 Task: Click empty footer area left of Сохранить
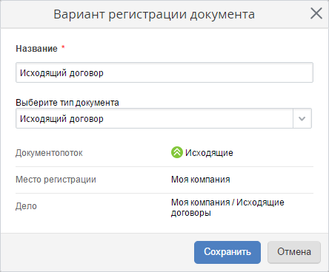[x=96, y=252]
